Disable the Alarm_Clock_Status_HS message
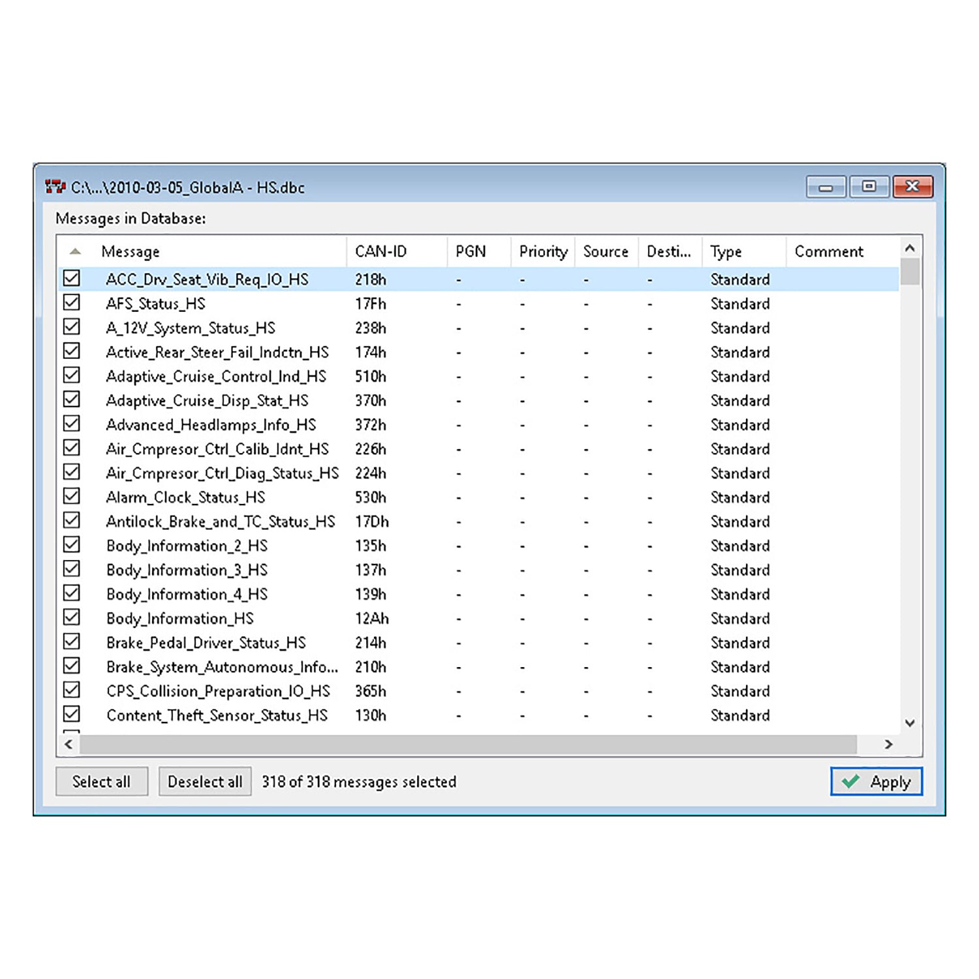The width and height of the screenshot is (979, 979). click(x=74, y=497)
